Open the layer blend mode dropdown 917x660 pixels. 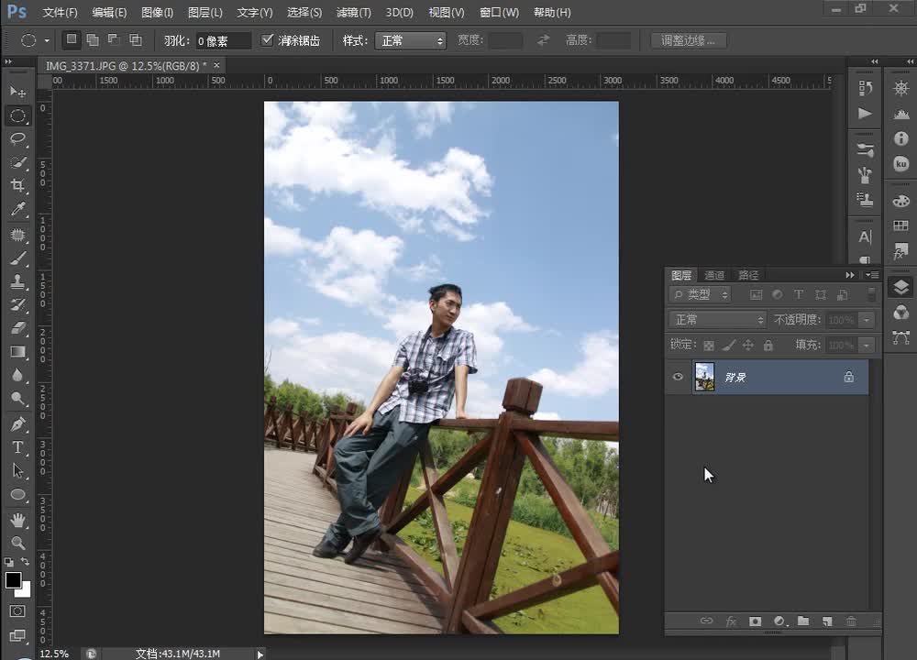(x=718, y=320)
